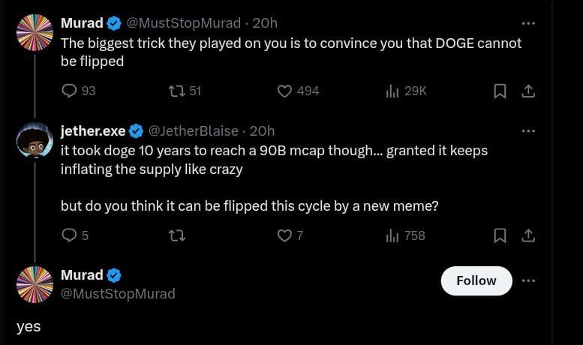583x345 pixels.
Task: Open more options on jether.exe's tweet
Action: point(528,131)
